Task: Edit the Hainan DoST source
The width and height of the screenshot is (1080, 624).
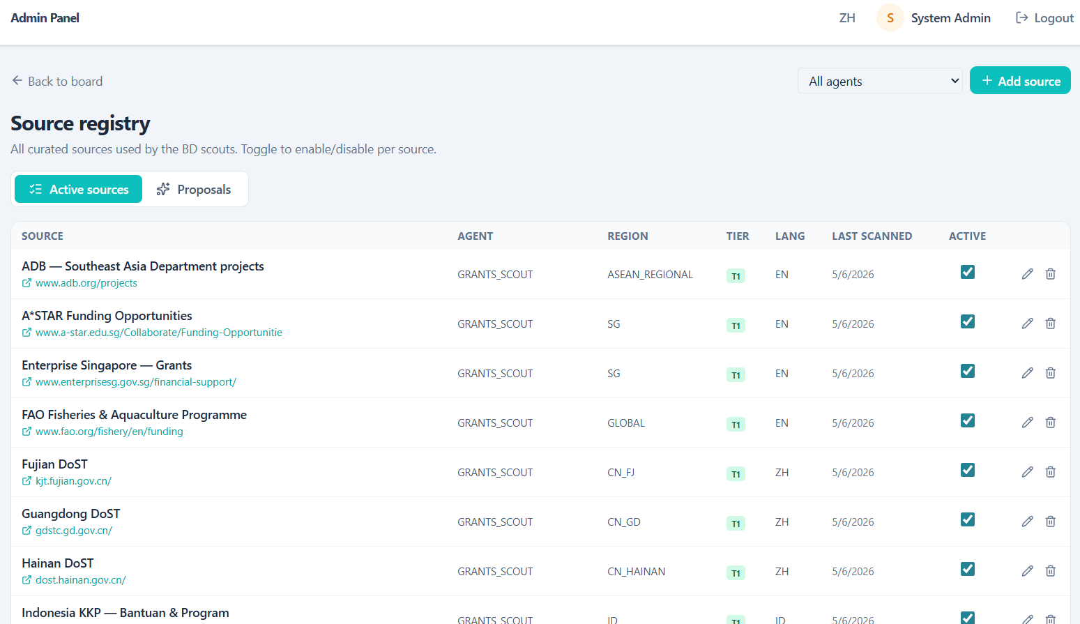Action: 1027,571
